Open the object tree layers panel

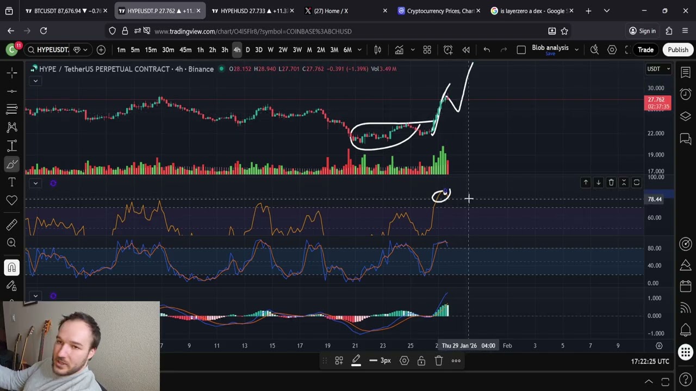[686, 117]
